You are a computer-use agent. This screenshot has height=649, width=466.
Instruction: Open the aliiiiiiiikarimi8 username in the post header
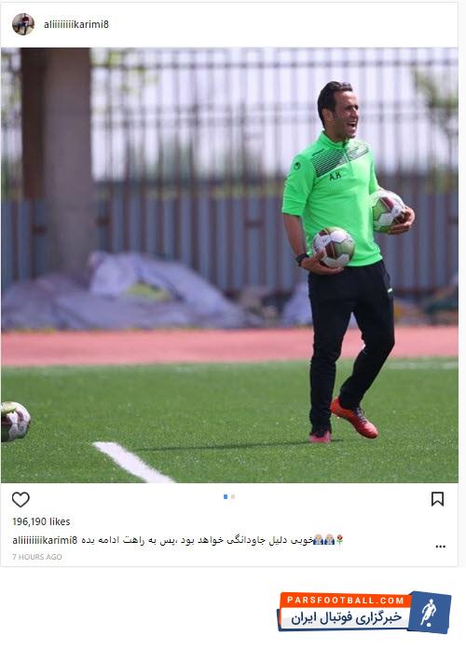click(76, 24)
